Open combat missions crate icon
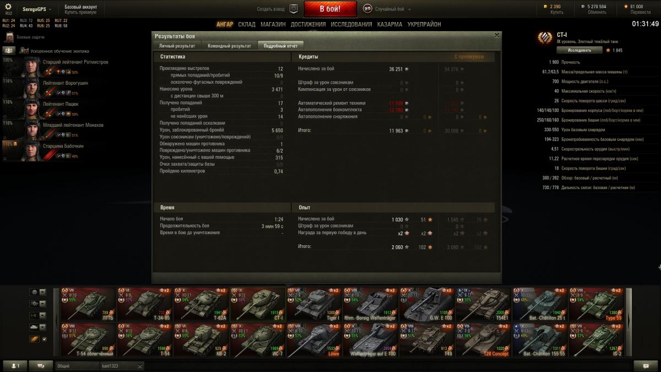 click(x=9, y=37)
